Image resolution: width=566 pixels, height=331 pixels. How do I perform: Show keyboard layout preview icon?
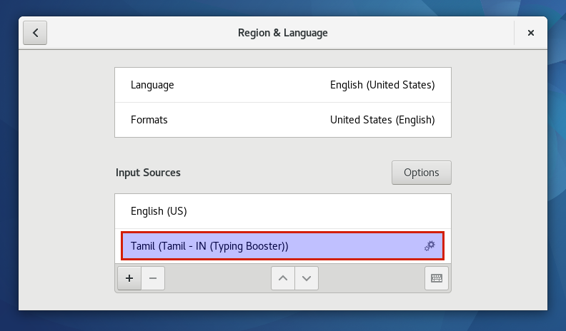coord(437,278)
